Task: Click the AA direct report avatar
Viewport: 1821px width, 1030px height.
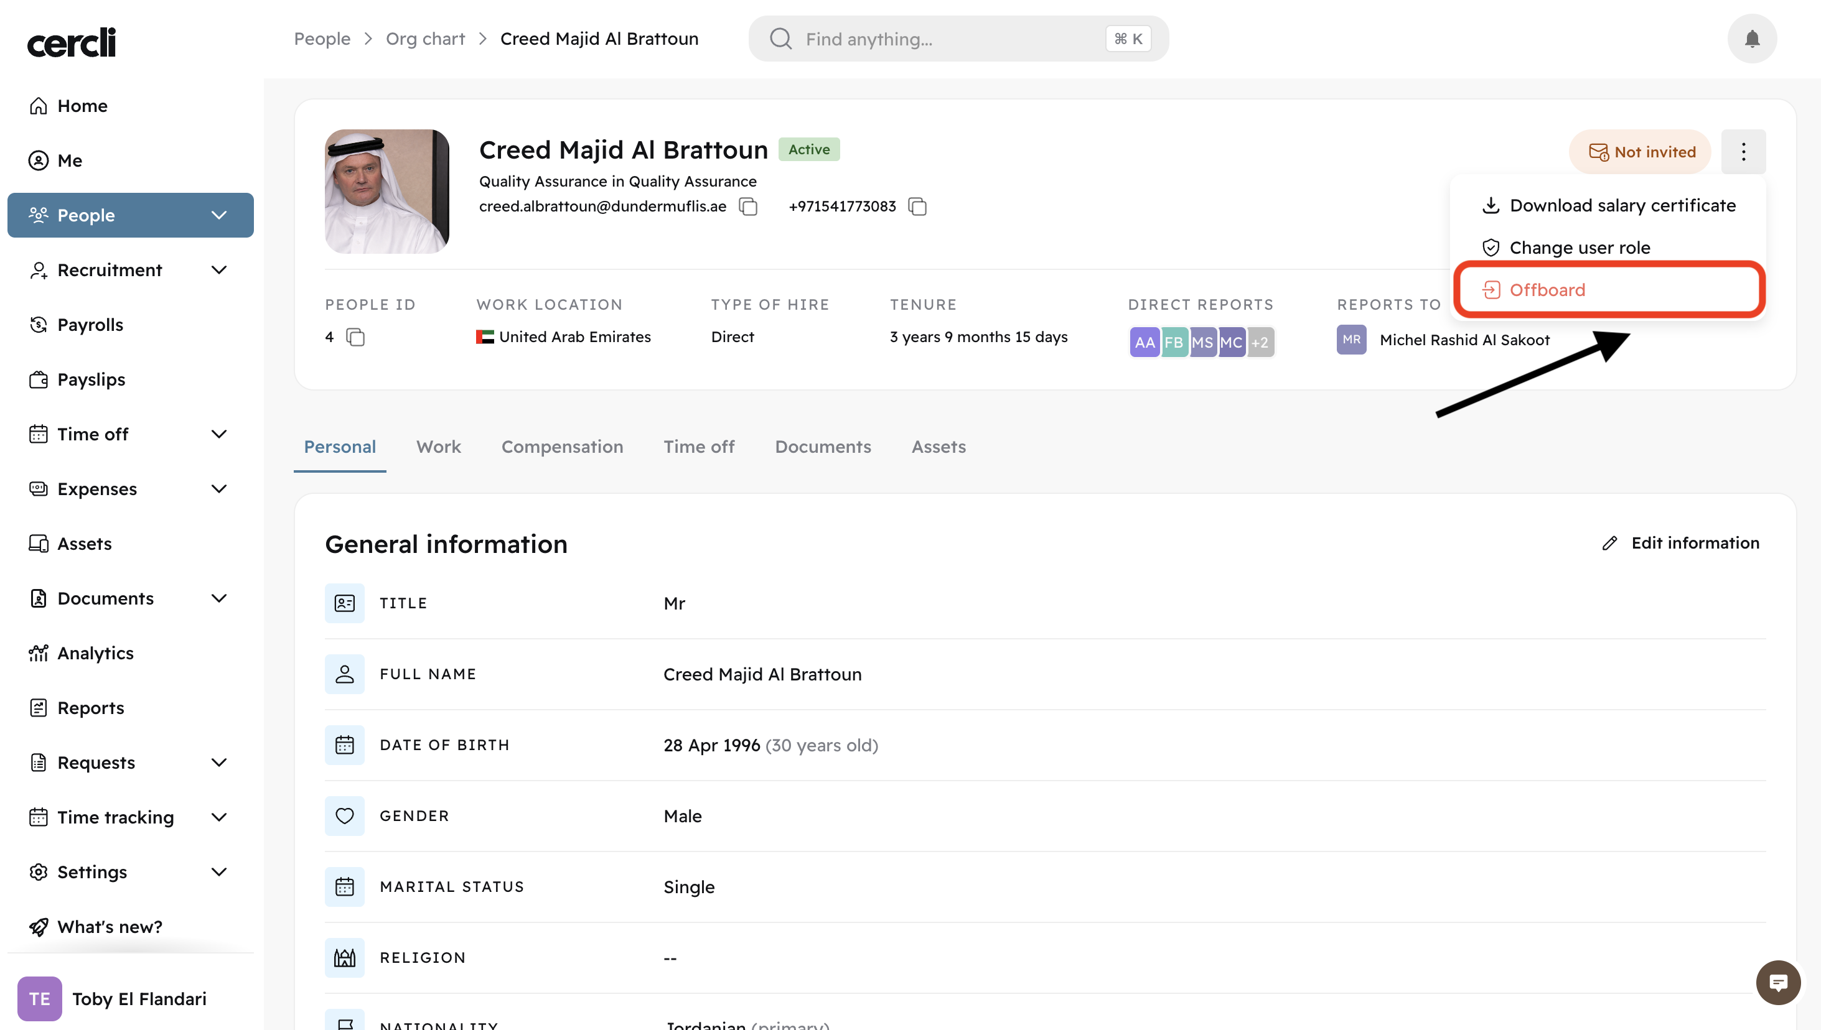Action: pyautogui.click(x=1145, y=342)
